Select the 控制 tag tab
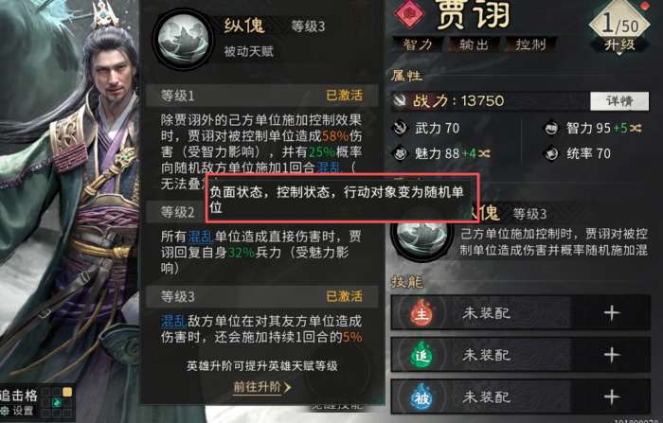 tap(530, 44)
